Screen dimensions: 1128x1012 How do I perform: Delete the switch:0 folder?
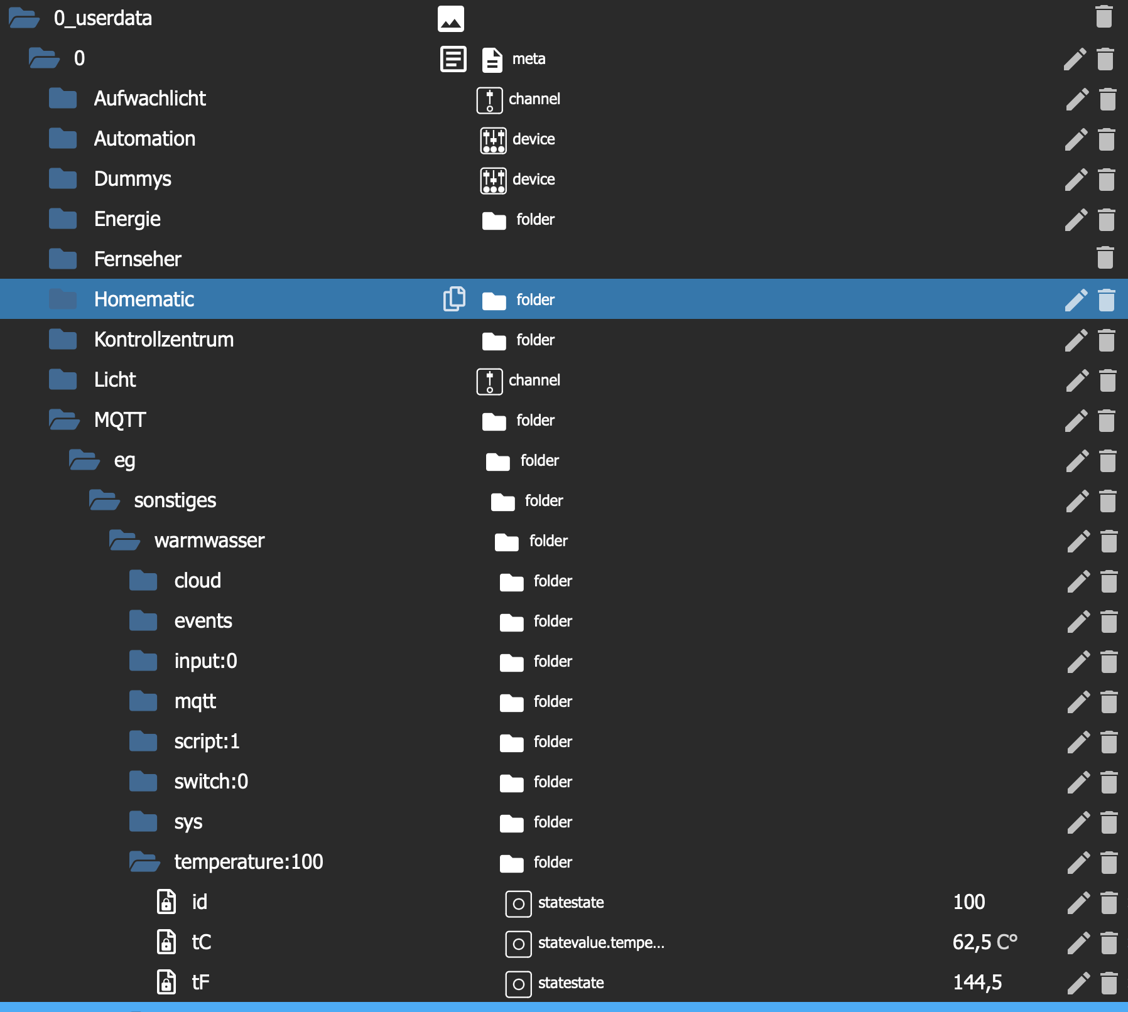point(1109,782)
